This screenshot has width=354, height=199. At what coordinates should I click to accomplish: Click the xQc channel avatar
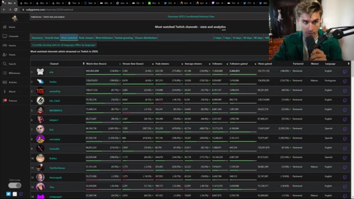[x=40, y=72]
